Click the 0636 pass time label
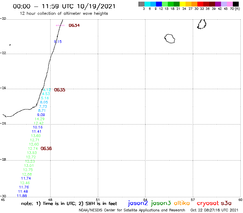 tap(46, 148)
